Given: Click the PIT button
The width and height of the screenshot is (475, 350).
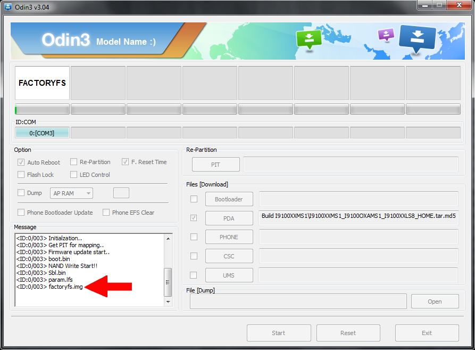Looking at the screenshot, I should [x=215, y=165].
